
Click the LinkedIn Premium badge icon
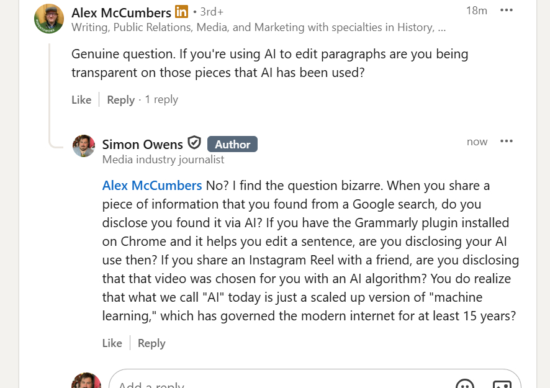[x=181, y=12]
